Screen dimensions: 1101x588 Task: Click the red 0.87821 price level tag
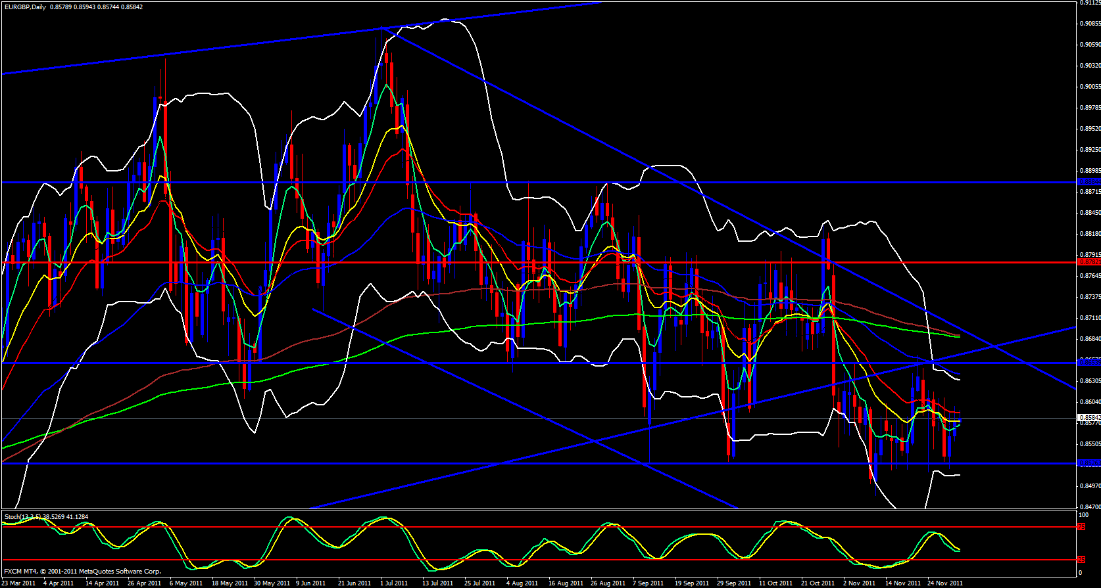pyautogui.click(x=1088, y=262)
